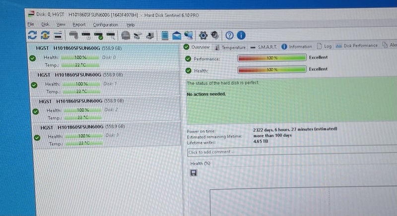
Task: Click the Performance 100 % gradient bar
Action: tap(272, 58)
